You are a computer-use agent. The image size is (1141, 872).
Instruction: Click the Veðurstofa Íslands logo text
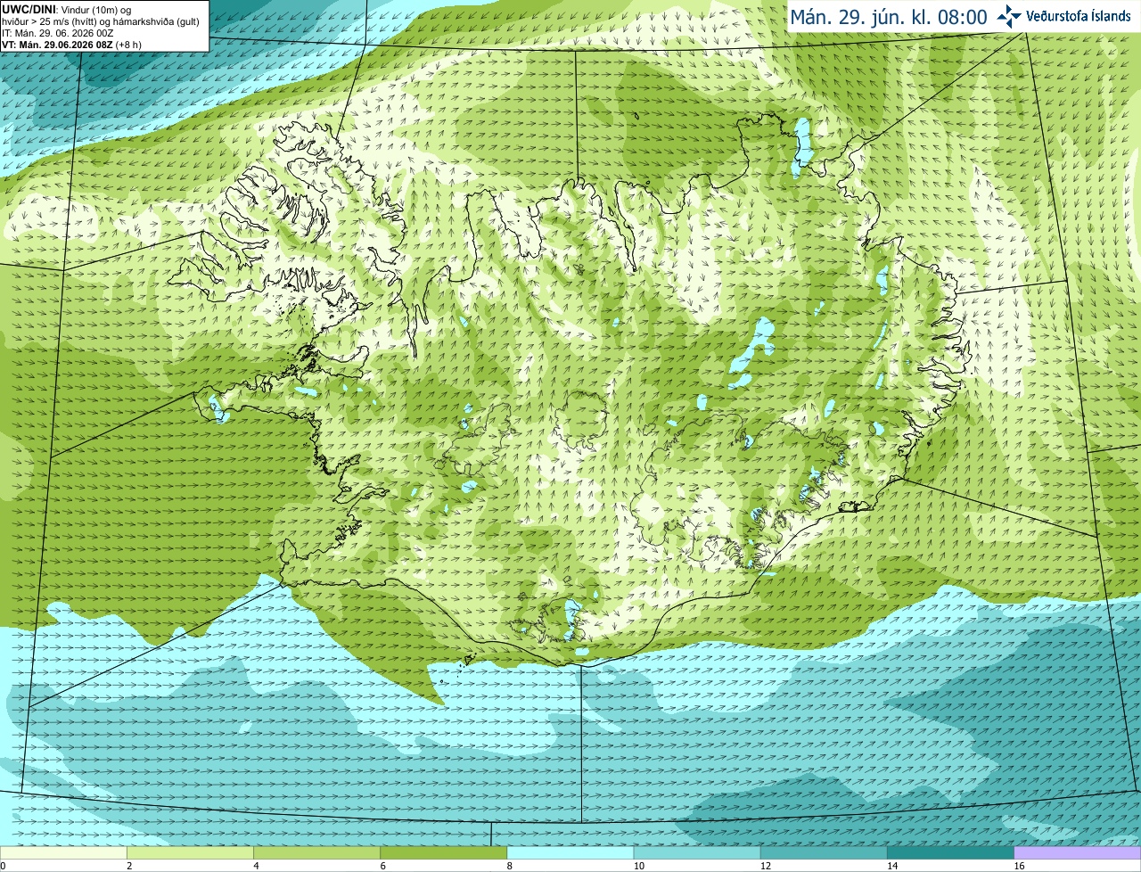1079,16
